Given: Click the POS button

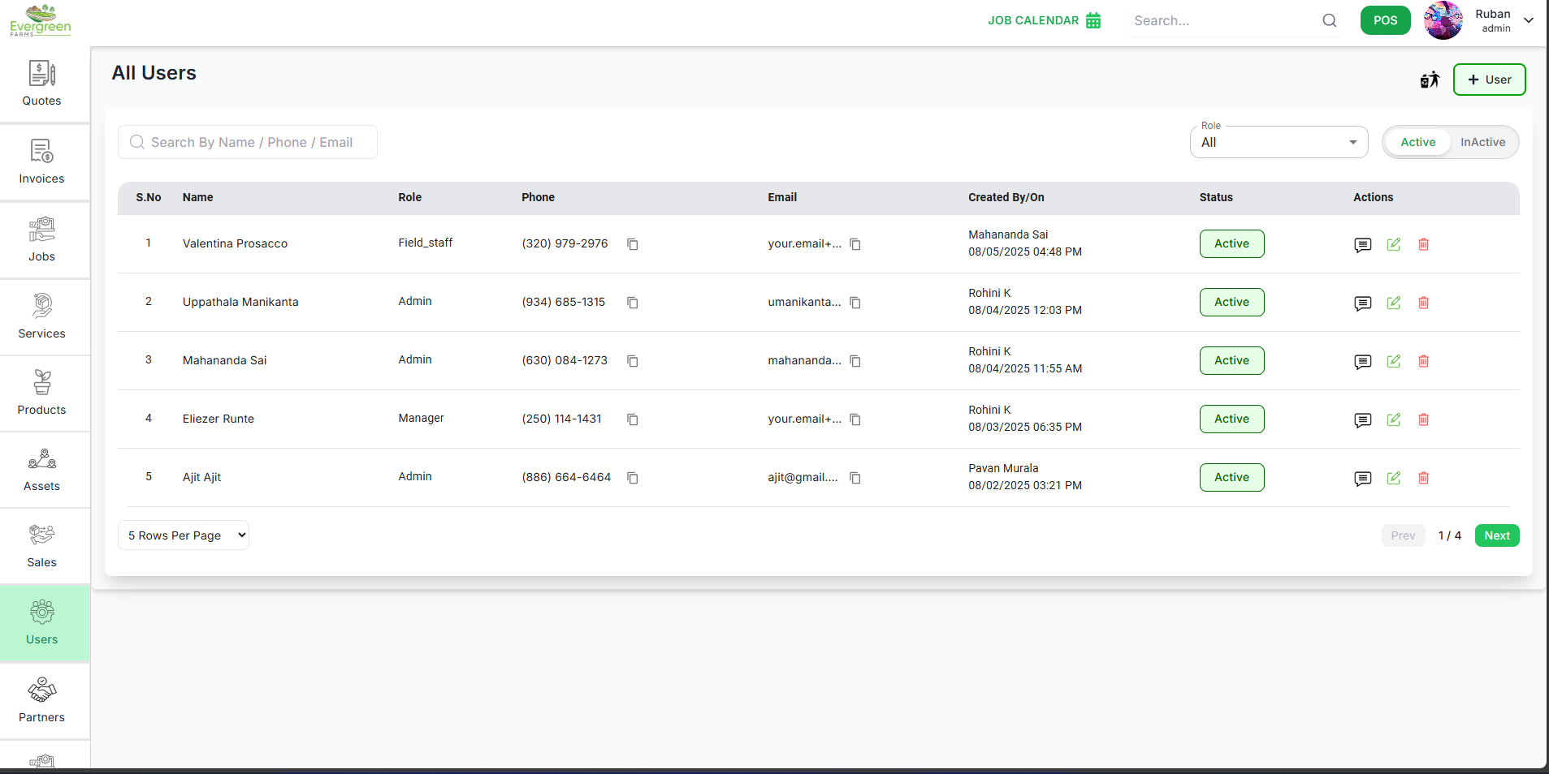Looking at the screenshot, I should point(1386,20).
